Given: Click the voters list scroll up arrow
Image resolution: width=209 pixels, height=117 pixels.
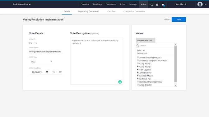Looking at the screenshot, I should pyautogui.click(x=175, y=45).
